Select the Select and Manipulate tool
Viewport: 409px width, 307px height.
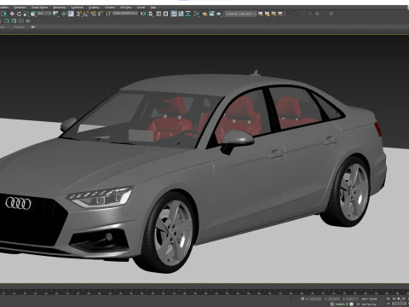tap(64, 14)
